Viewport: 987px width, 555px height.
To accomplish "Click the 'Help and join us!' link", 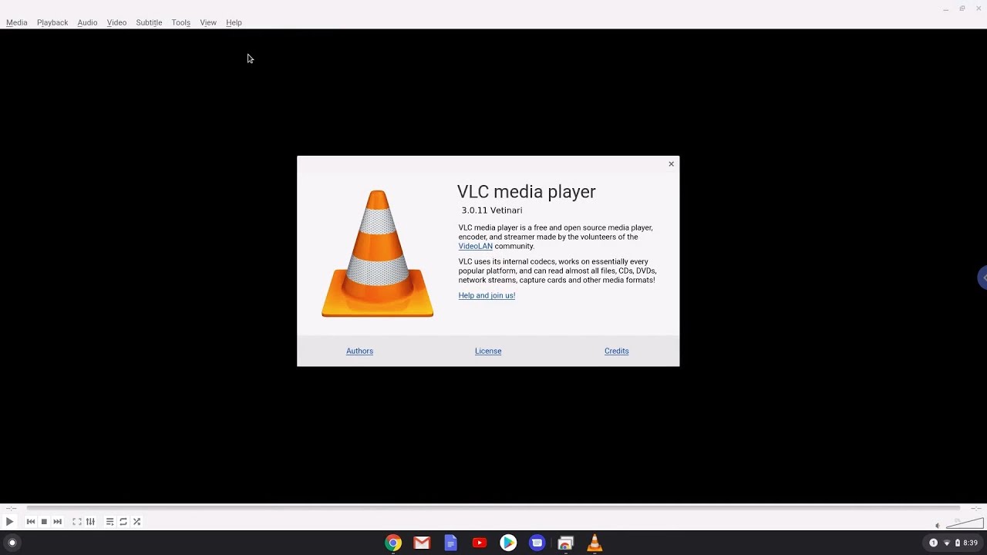I will pyautogui.click(x=487, y=295).
